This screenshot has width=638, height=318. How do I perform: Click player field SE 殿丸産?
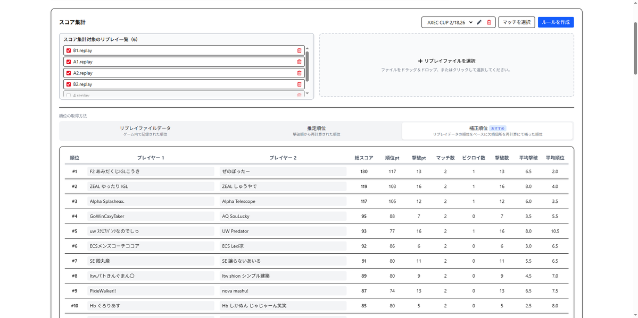tap(151, 261)
